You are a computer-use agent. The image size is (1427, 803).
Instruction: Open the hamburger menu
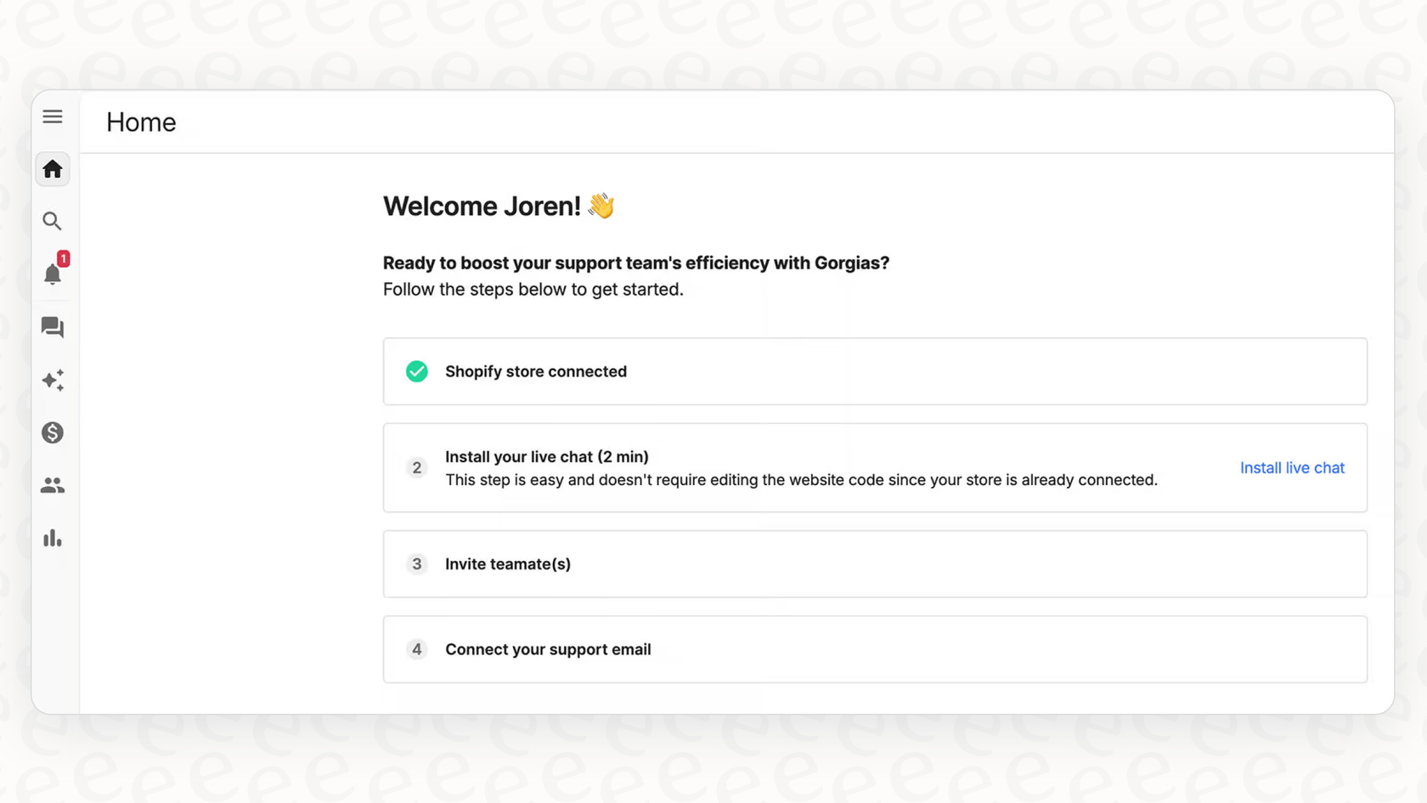coord(52,116)
